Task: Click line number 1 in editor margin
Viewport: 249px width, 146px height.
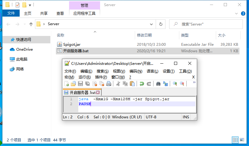Action: pos(71,99)
